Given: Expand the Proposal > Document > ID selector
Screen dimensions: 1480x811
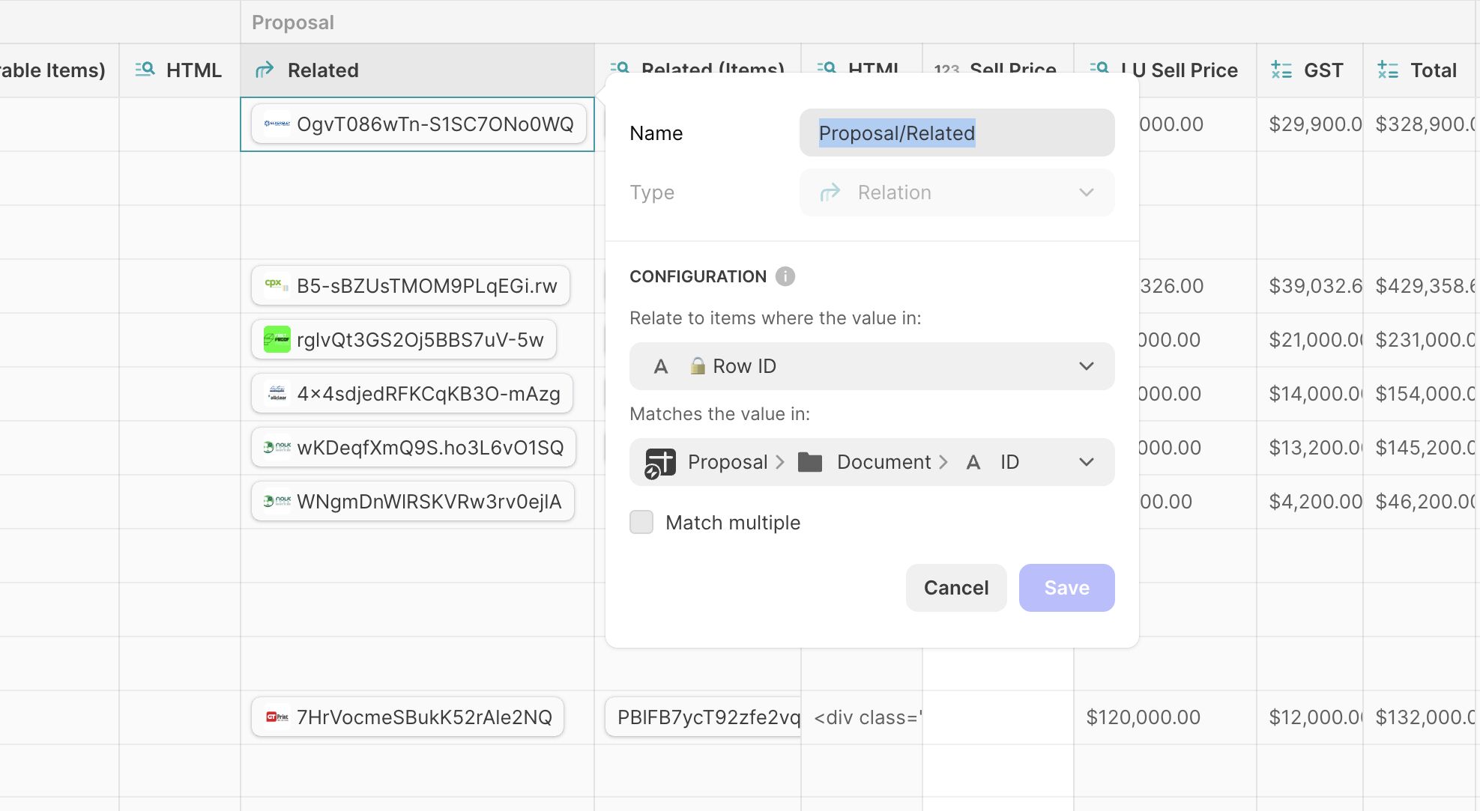Looking at the screenshot, I should pos(871,462).
